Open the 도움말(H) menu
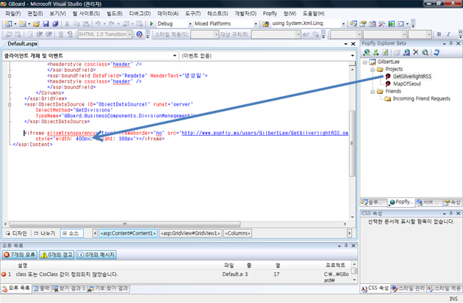 314,13
